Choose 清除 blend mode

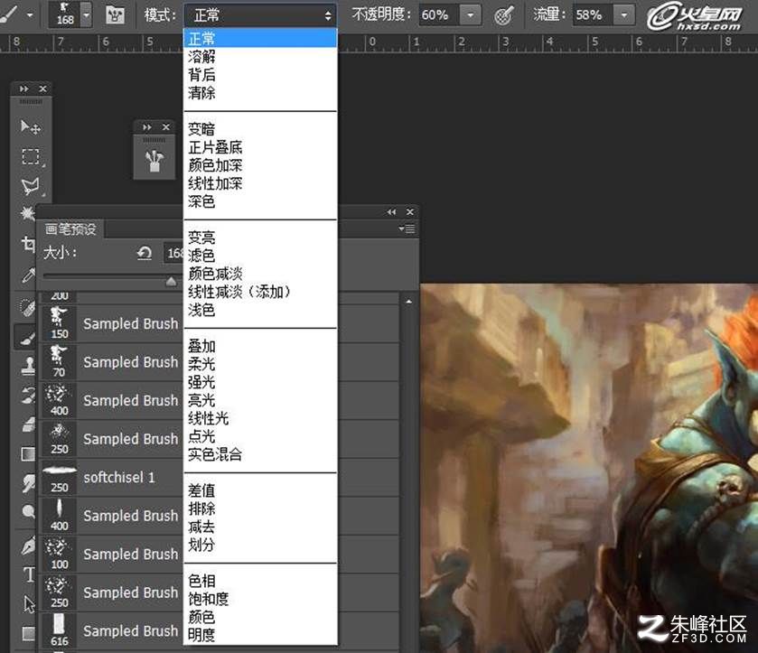tap(260, 93)
